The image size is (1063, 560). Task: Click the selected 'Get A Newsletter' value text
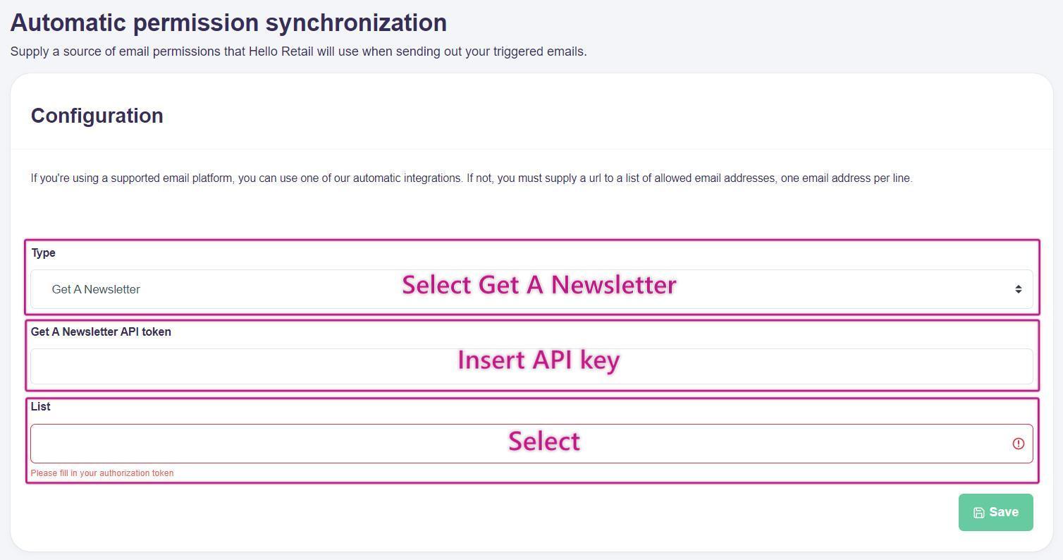point(96,289)
